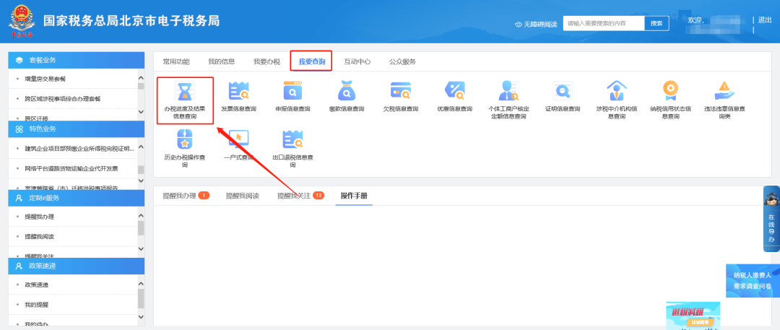Click scroll-up arrow in 定制e服务 list

(x=140, y=215)
